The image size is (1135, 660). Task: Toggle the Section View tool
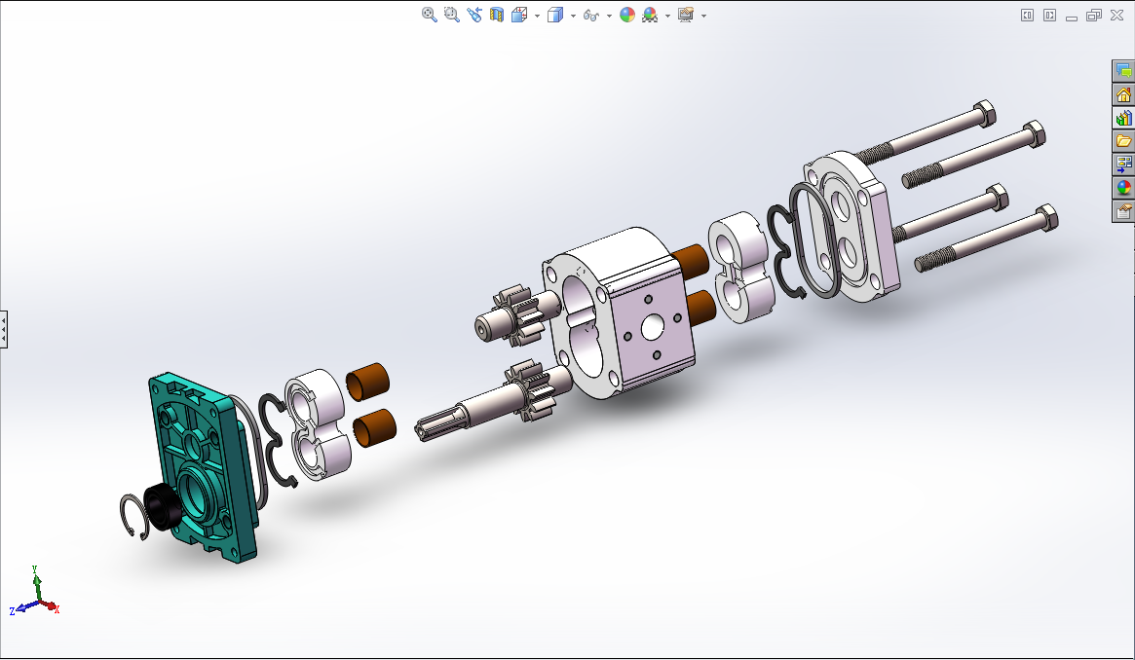click(x=497, y=15)
